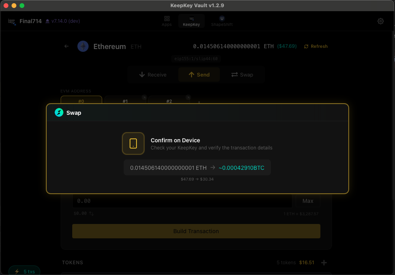Image resolution: width=395 pixels, height=275 pixels.
Task: Select the KeepKey tab
Action: [192, 21]
